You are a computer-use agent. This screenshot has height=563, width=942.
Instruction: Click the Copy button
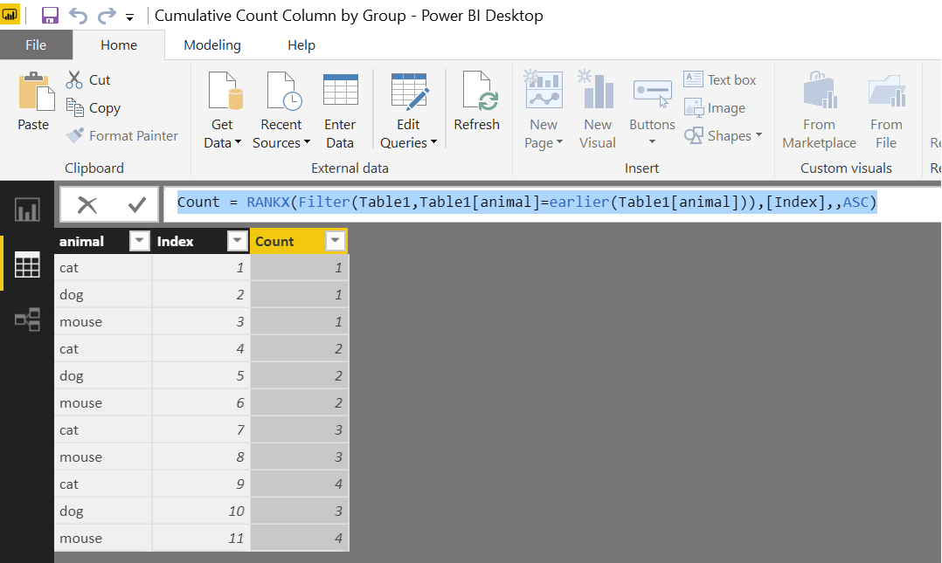(94, 108)
